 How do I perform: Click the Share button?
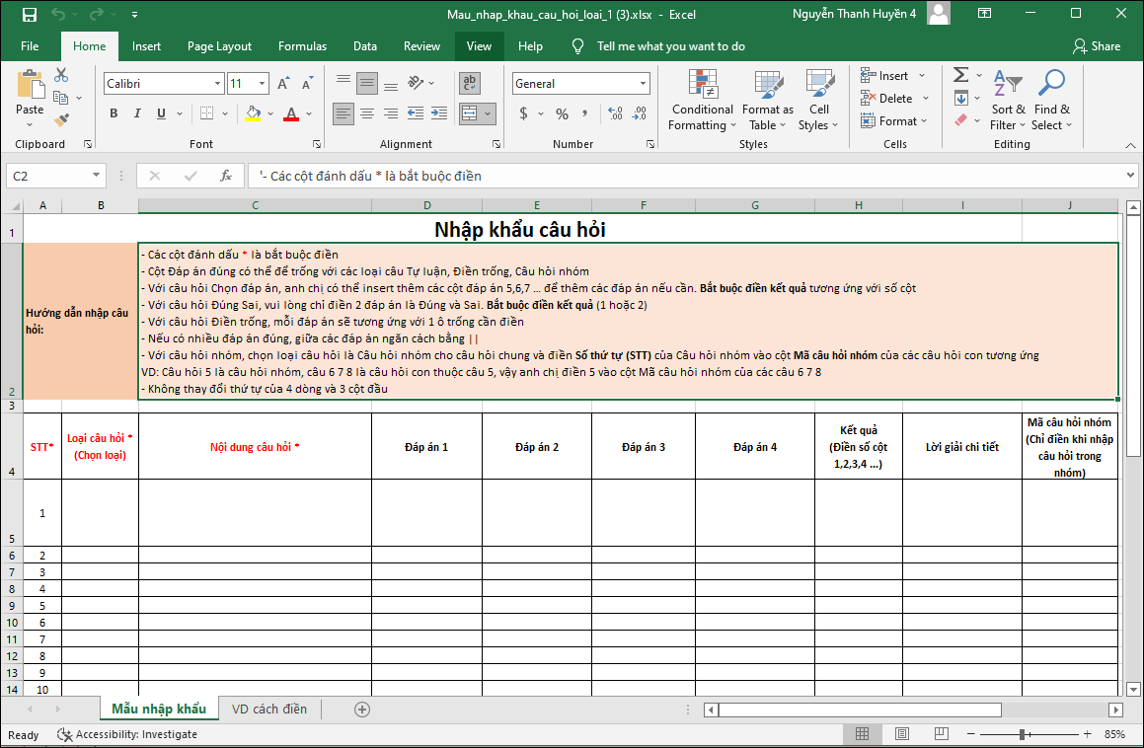(1097, 46)
